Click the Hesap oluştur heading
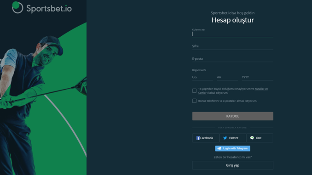This screenshot has height=175, width=312. 232,20
